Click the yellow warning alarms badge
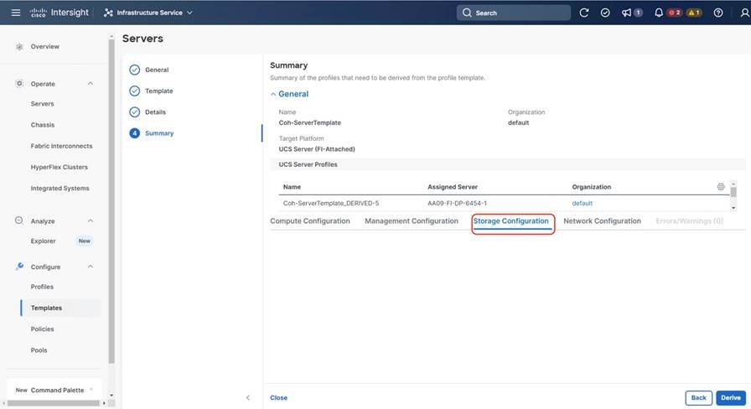This screenshot has height=409, width=751. 694,13
